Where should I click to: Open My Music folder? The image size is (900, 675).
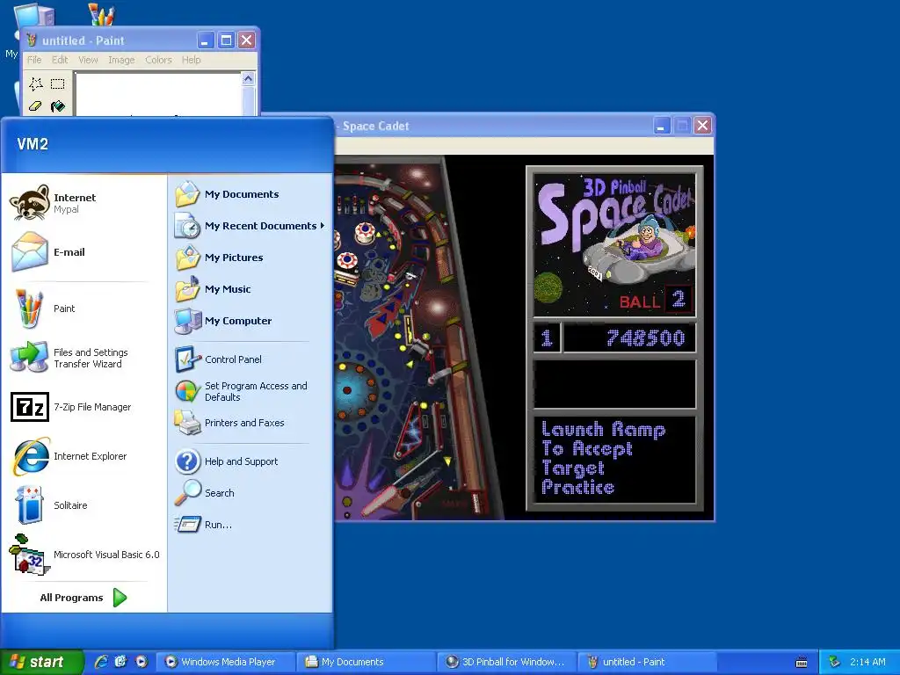[x=250, y=288]
